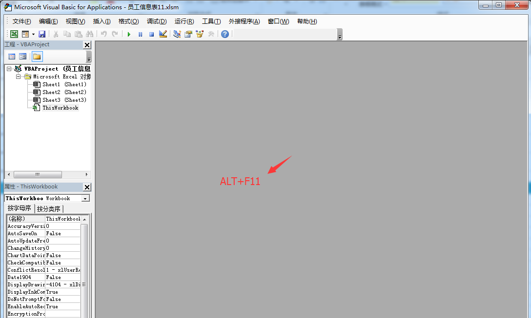Click project tree scrollbar right arrow

(87, 175)
